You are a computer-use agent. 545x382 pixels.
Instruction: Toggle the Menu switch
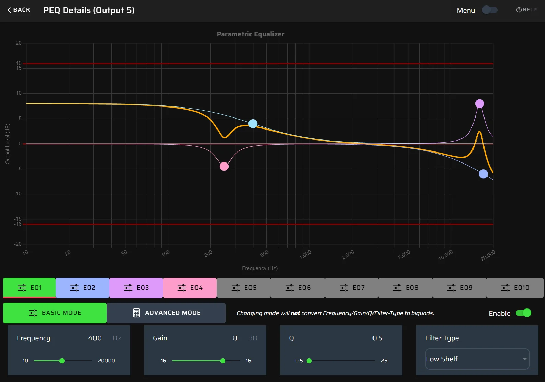coord(490,10)
